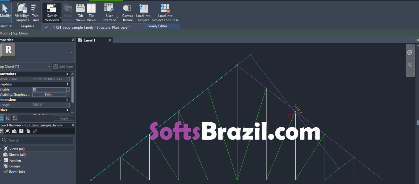
Task: Select Sheets (all) in Project Browser
Action: (17, 155)
